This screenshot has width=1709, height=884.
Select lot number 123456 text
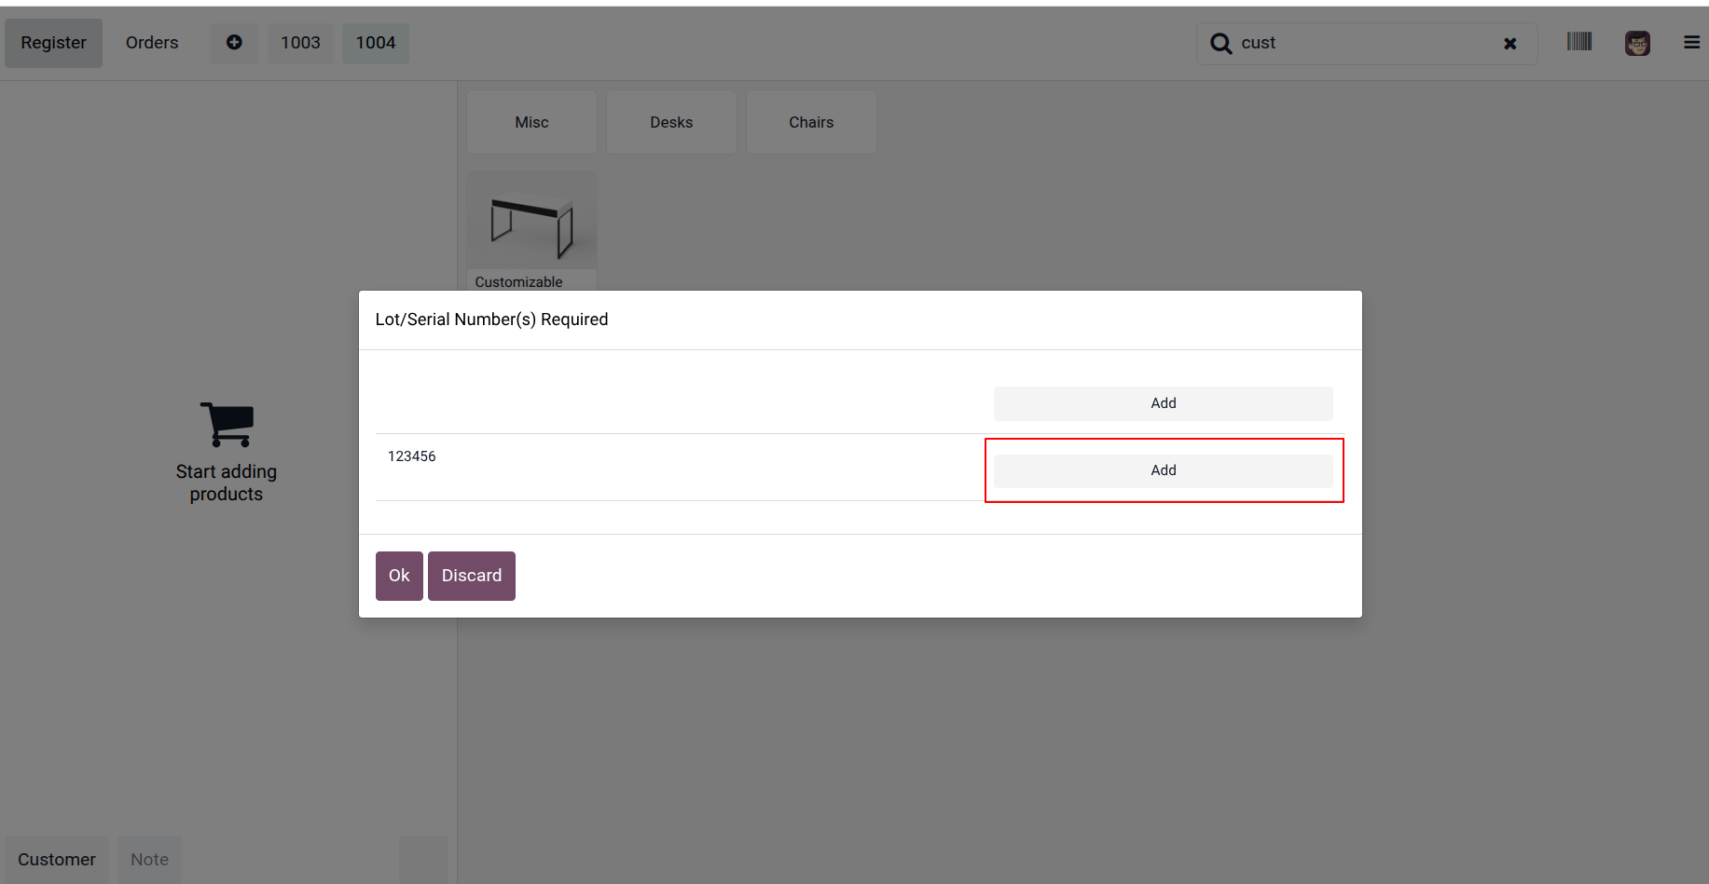pos(411,456)
